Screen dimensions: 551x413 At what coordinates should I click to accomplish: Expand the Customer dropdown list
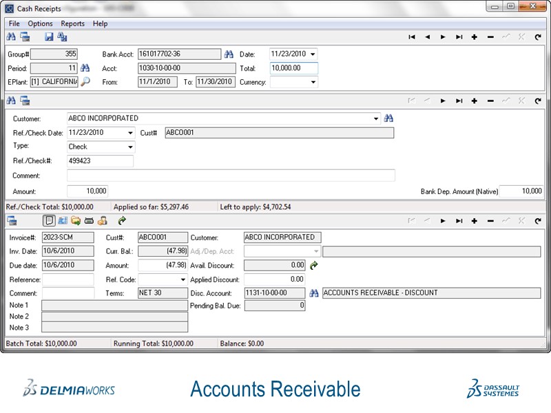pyautogui.click(x=376, y=118)
